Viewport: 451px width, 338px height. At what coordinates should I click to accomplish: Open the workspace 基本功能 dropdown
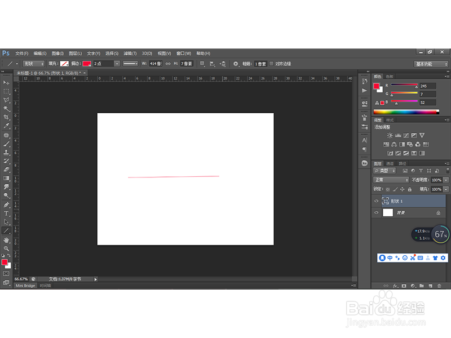(431, 64)
